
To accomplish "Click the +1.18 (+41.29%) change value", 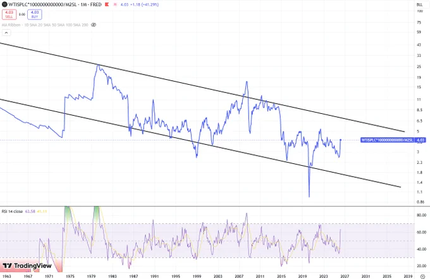I will pyautogui.click(x=144, y=4).
